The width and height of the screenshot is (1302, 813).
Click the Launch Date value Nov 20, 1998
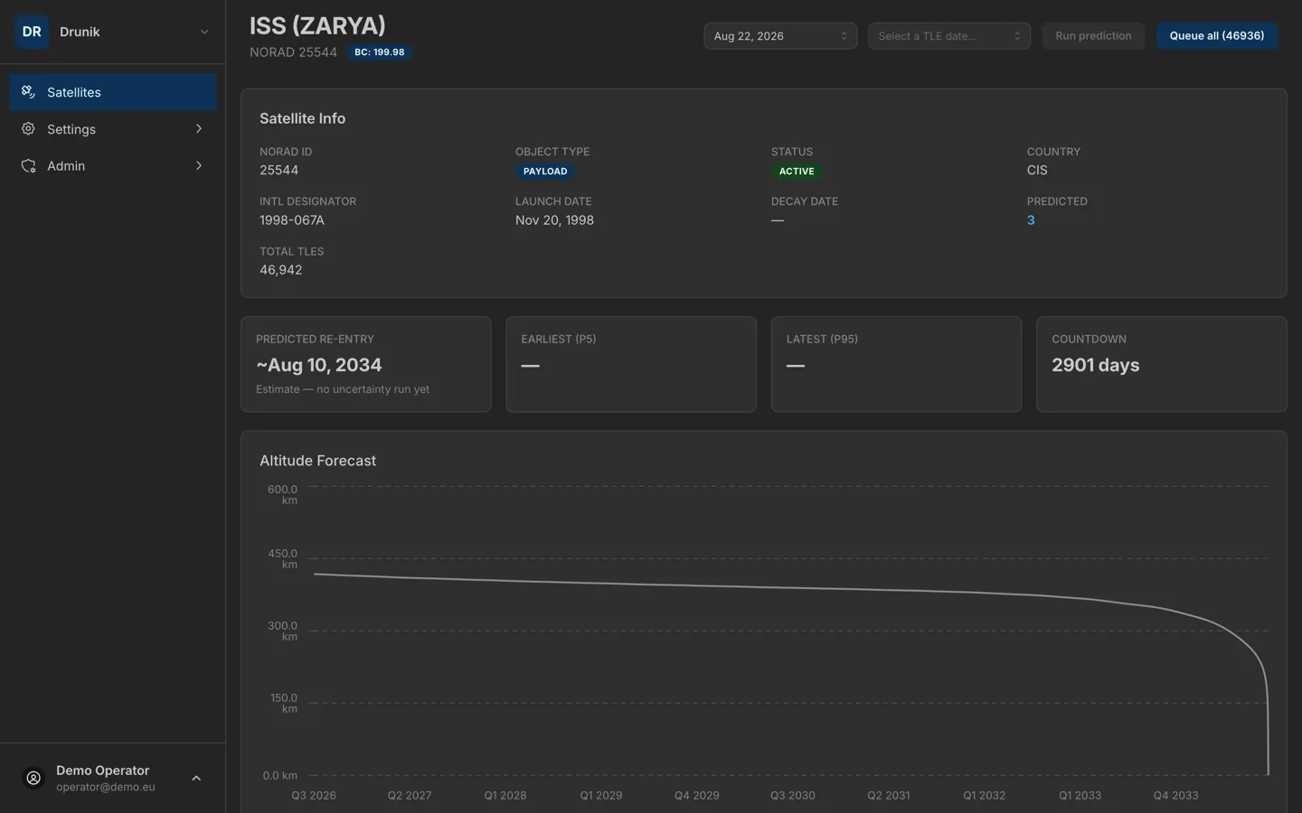click(554, 220)
